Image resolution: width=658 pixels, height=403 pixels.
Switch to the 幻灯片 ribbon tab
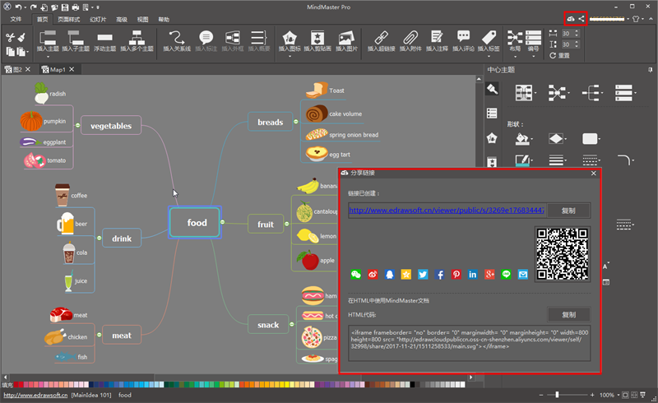click(98, 19)
